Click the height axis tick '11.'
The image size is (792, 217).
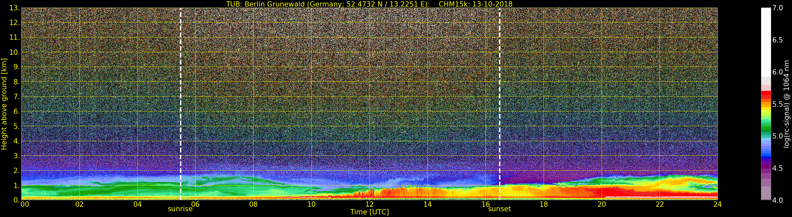[x=15, y=37]
